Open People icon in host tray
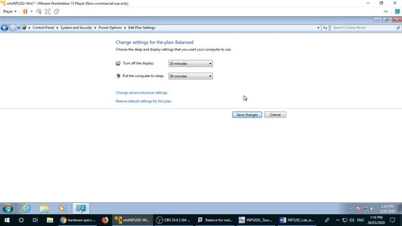This screenshot has width=402, height=226. 327,220
